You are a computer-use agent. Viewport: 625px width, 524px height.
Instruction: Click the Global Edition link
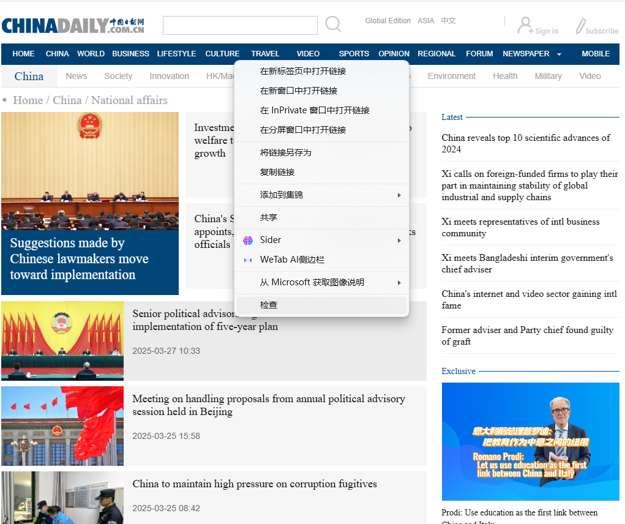pos(388,21)
